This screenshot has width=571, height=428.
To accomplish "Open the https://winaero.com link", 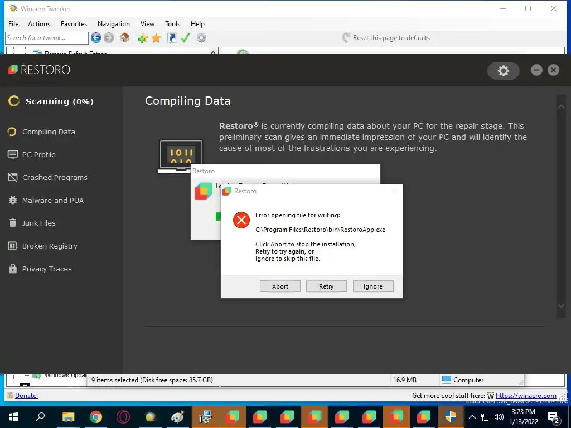I will pos(526,396).
